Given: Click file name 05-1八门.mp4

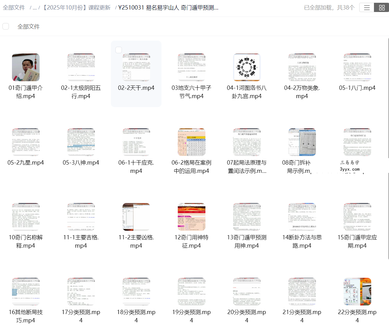Looking at the screenshot, I should pyautogui.click(x=357, y=88).
